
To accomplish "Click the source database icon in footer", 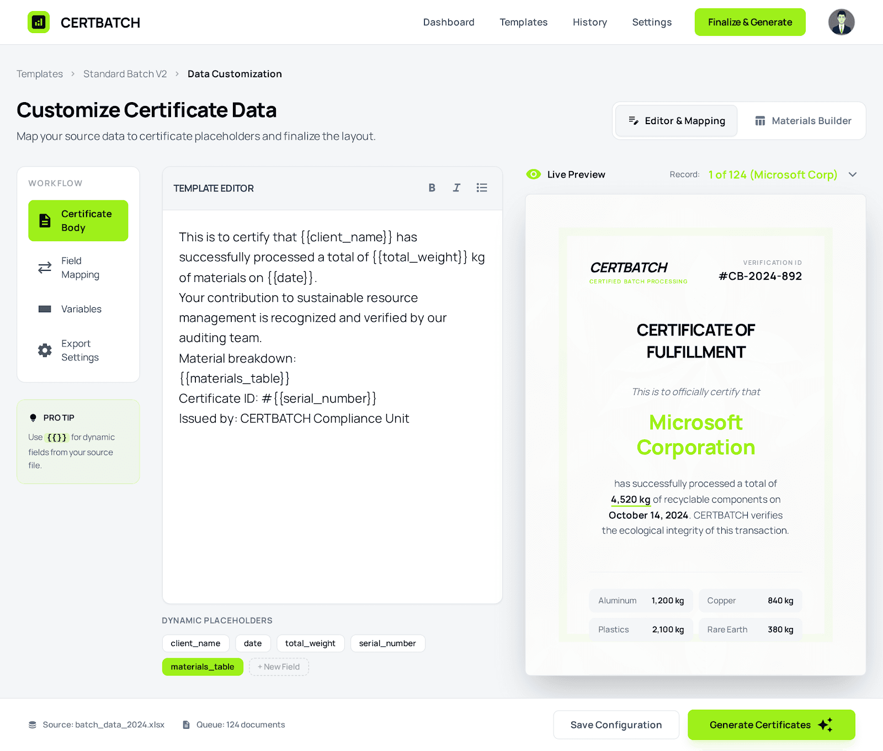I will point(33,725).
